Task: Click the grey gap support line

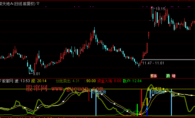Action: point(168,60)
